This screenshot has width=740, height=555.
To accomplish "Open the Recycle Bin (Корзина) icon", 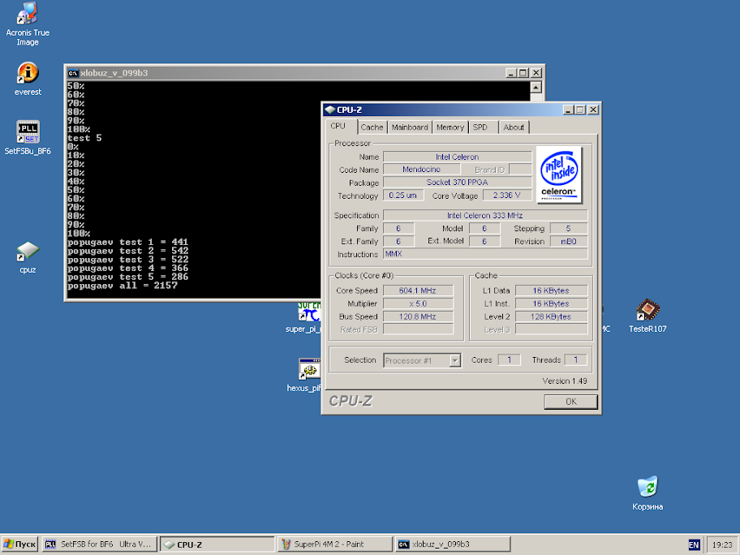I will (x=647, y=488).
